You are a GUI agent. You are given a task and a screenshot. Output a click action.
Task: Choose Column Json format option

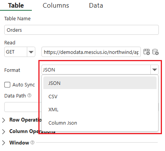(100, 123)
